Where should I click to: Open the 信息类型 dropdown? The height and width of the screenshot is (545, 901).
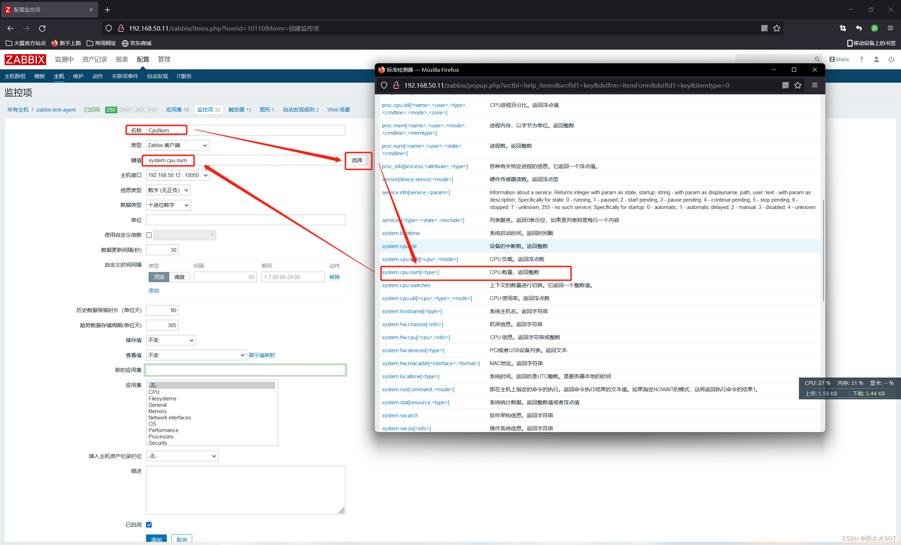(168, 190)
